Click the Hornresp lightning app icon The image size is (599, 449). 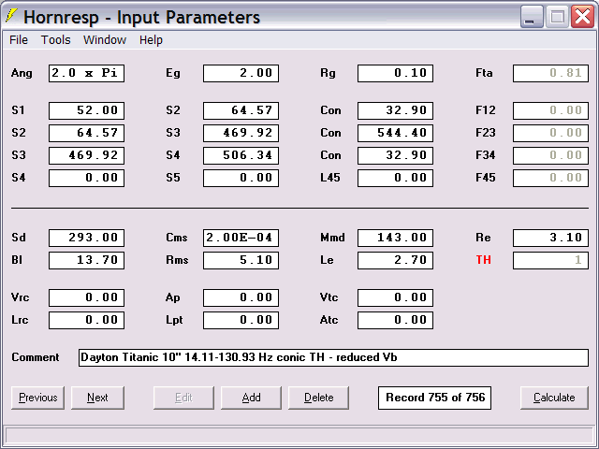(11, 16)
